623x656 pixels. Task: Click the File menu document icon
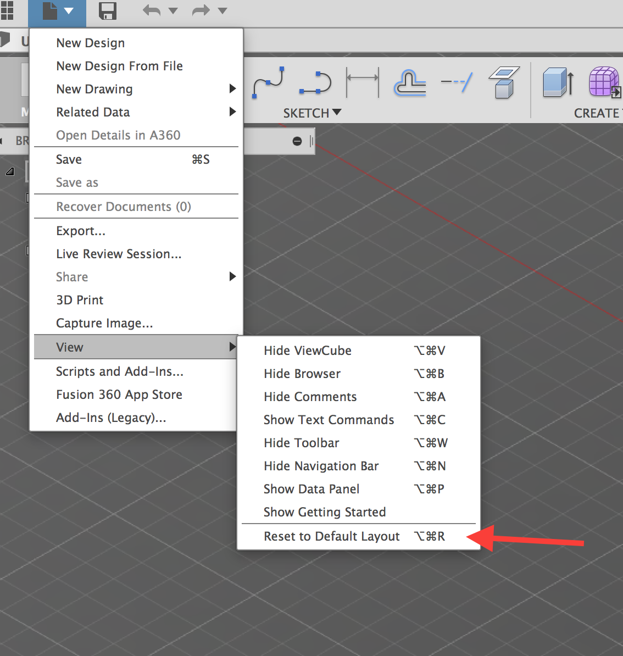pyautogui.click(x=50, y=11)
